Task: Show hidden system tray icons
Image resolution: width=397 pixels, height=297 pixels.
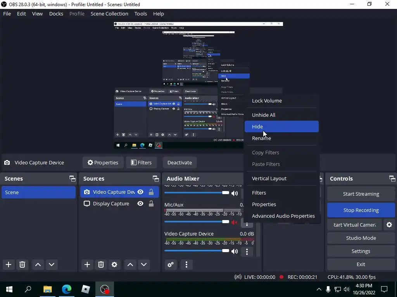Action: click(319, 289)
